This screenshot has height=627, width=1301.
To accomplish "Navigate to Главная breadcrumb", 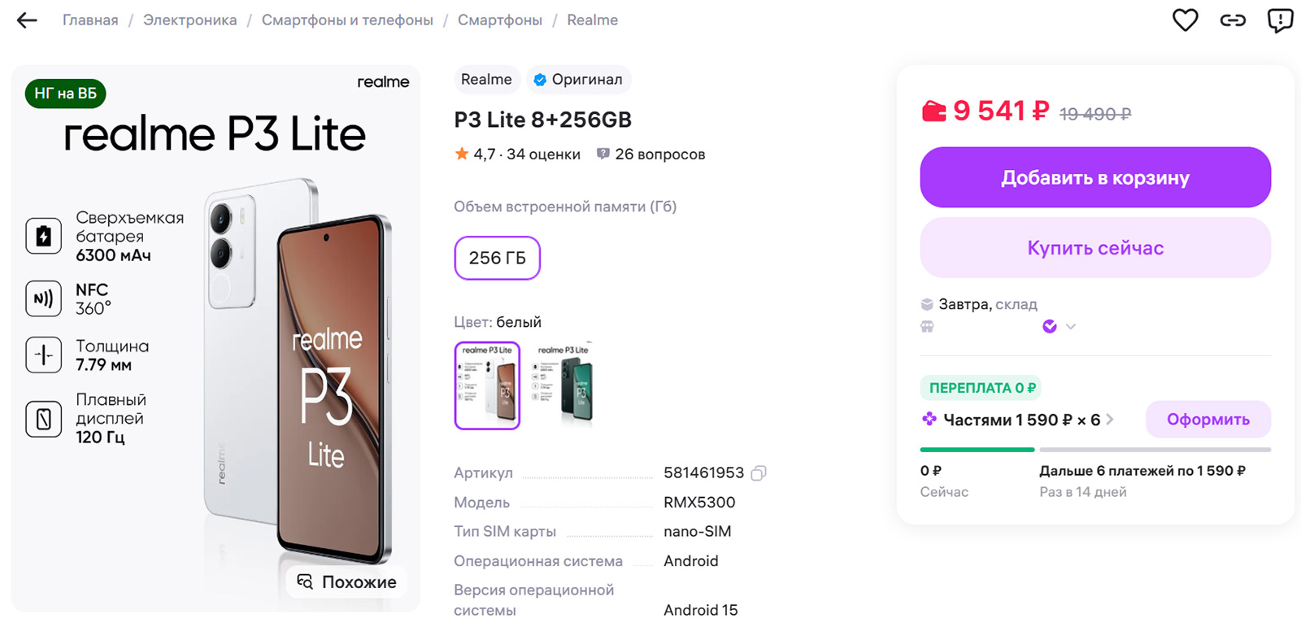I will point(90,20).
